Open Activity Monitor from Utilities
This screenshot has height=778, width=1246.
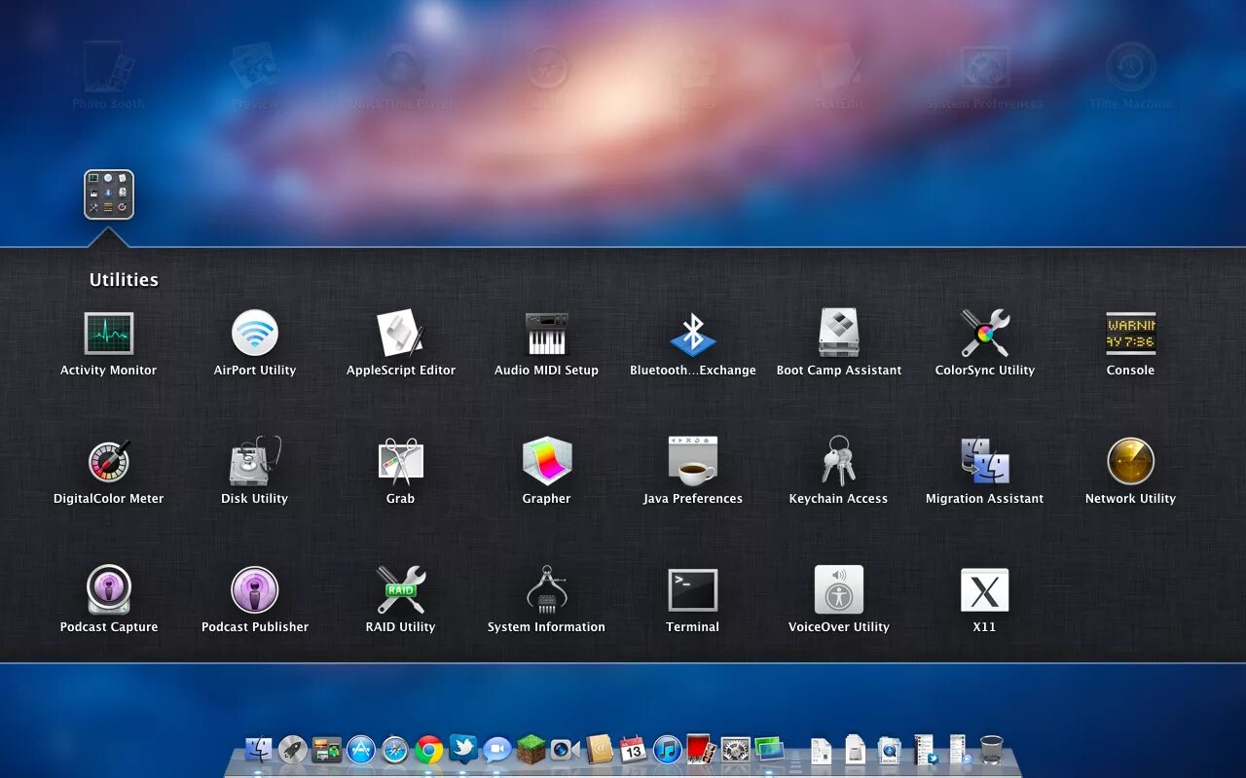click(x=108, y=334)
